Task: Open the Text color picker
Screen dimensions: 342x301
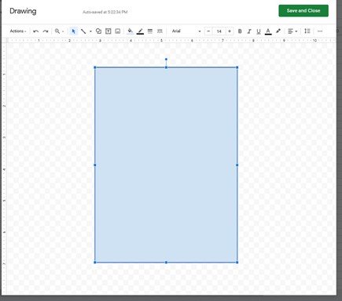Action: (268, 31)
